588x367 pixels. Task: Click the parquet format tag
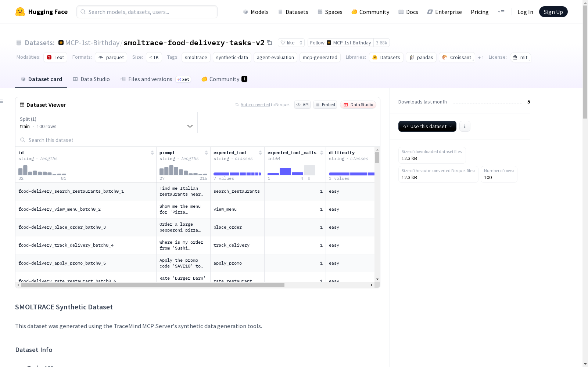(x=111, y=57)
